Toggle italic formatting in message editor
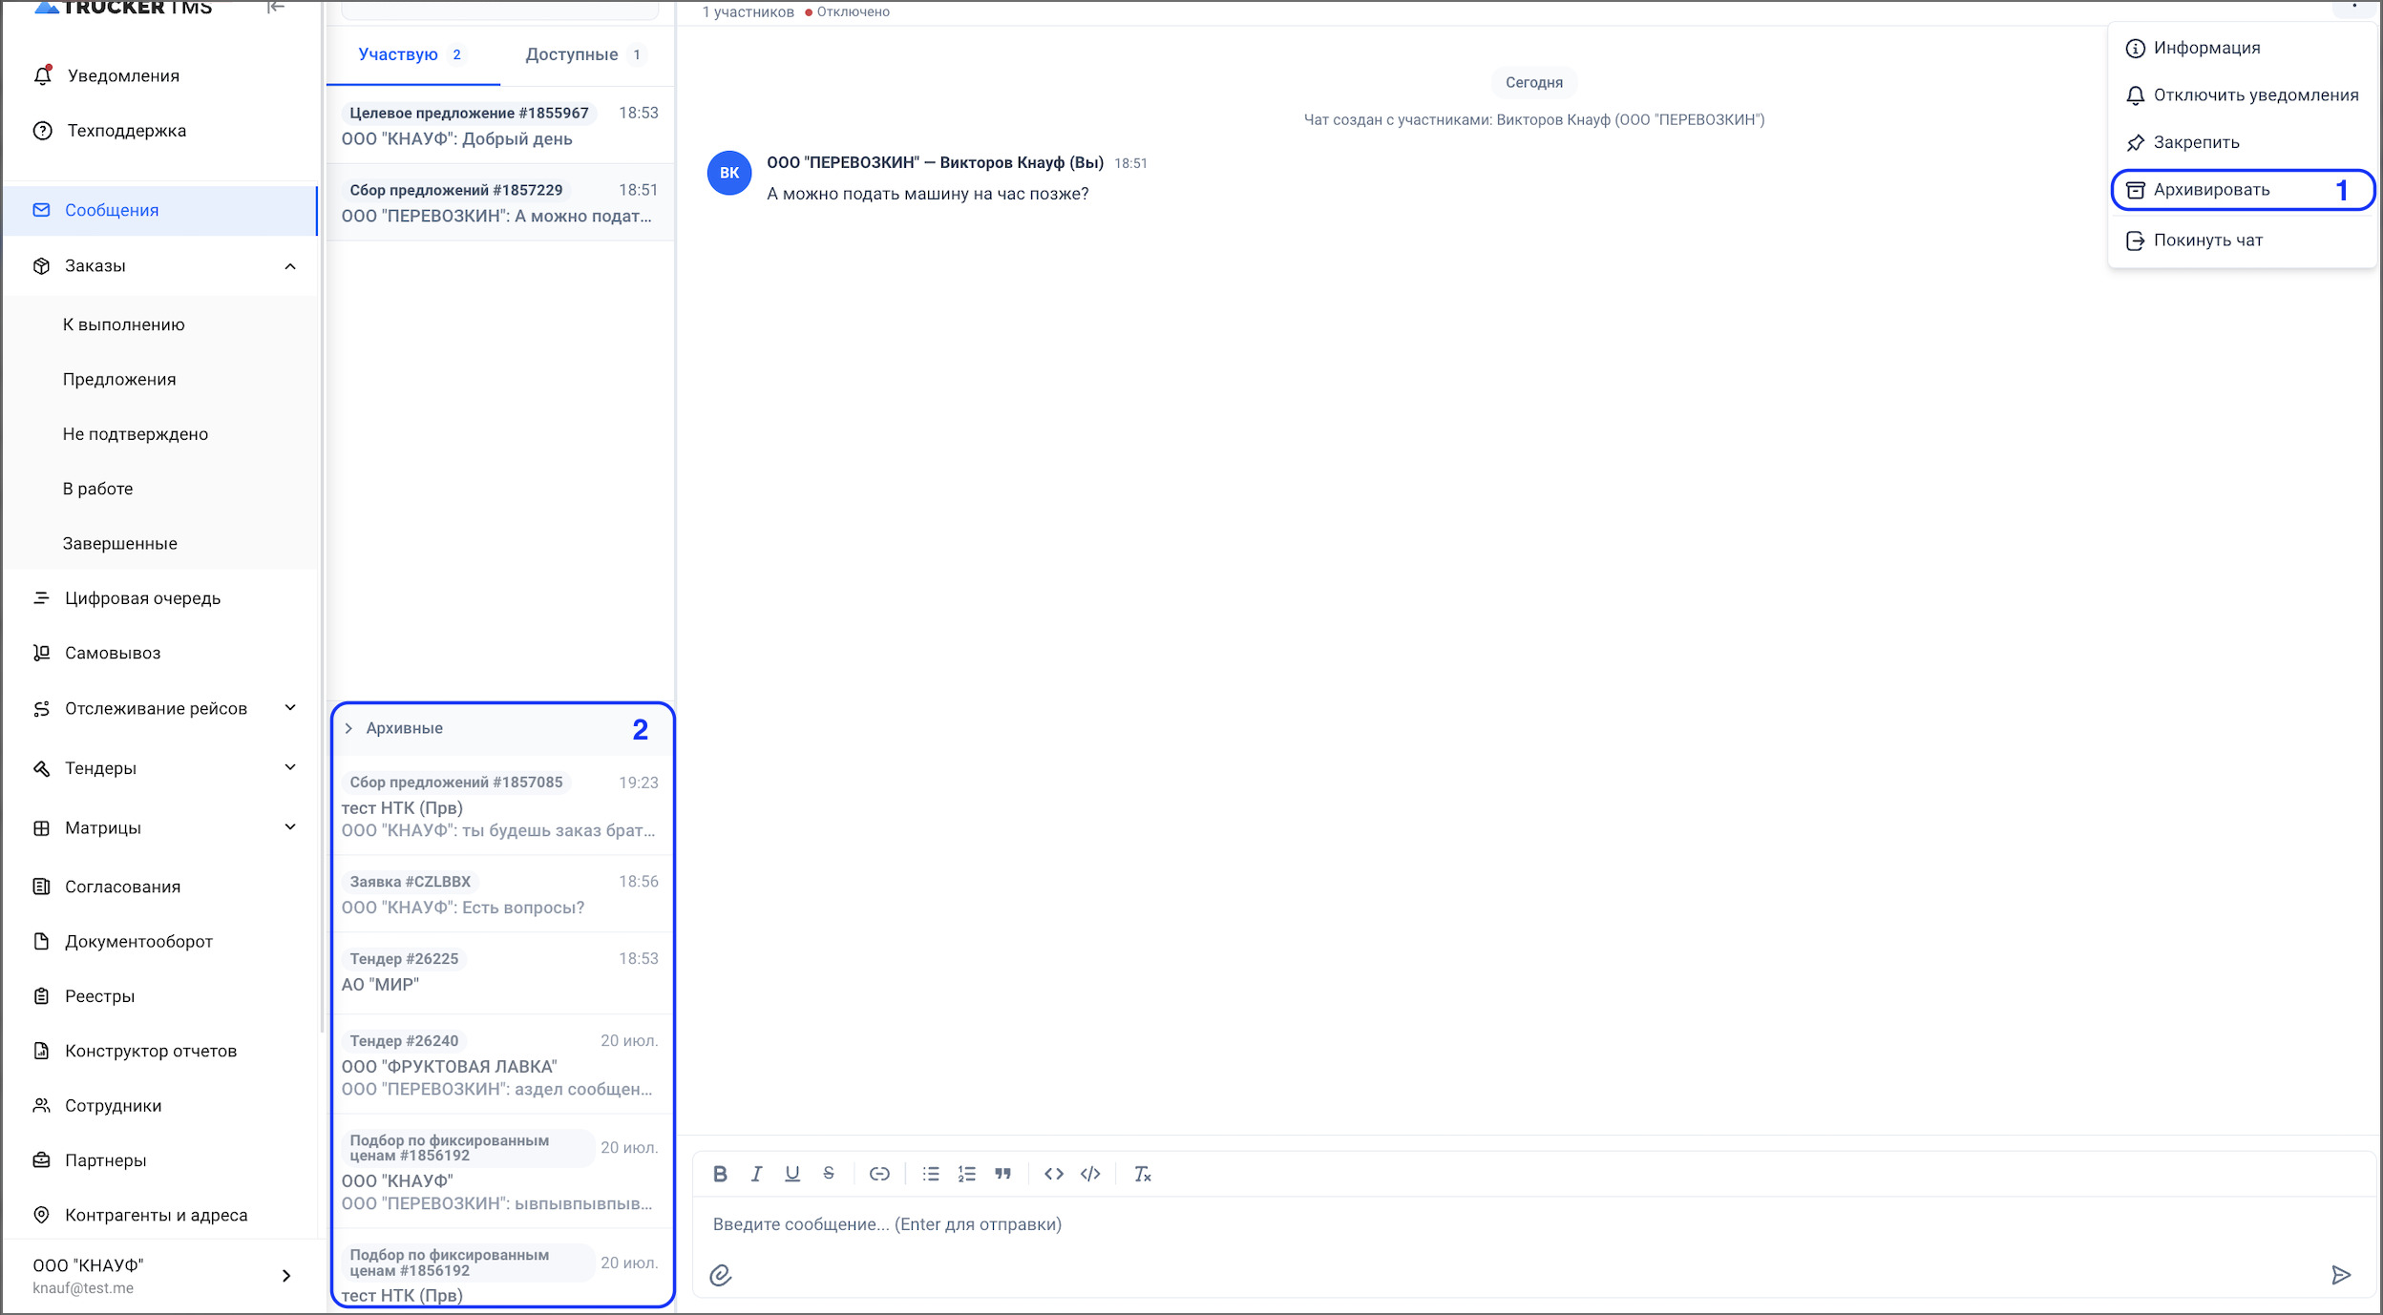The image size is (2383, 1315). point(756,1174)
